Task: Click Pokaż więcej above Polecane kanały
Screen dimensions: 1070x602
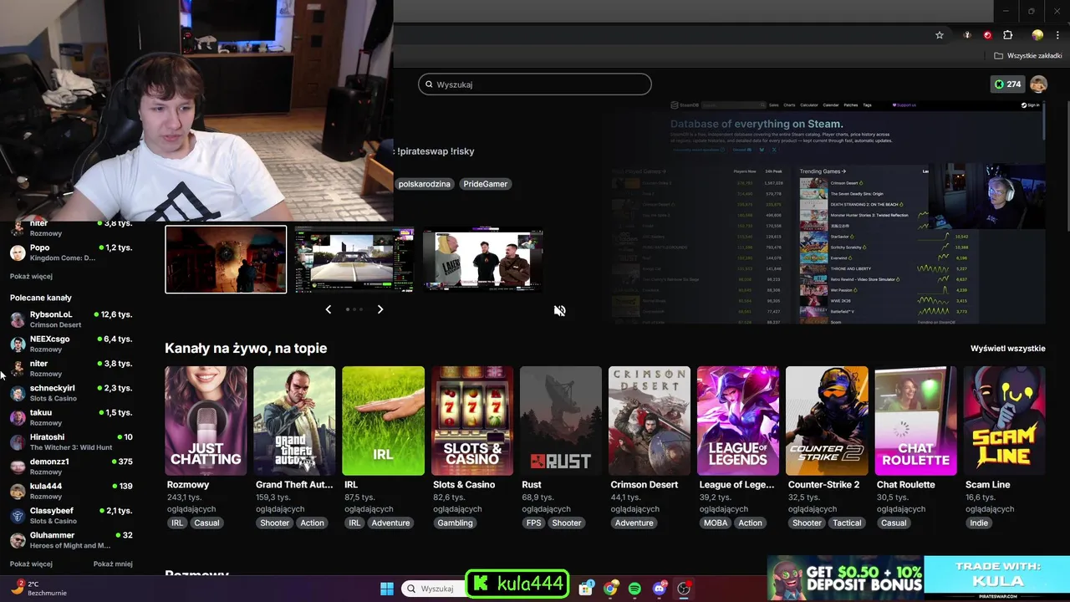Action: [x=31, y=276]
